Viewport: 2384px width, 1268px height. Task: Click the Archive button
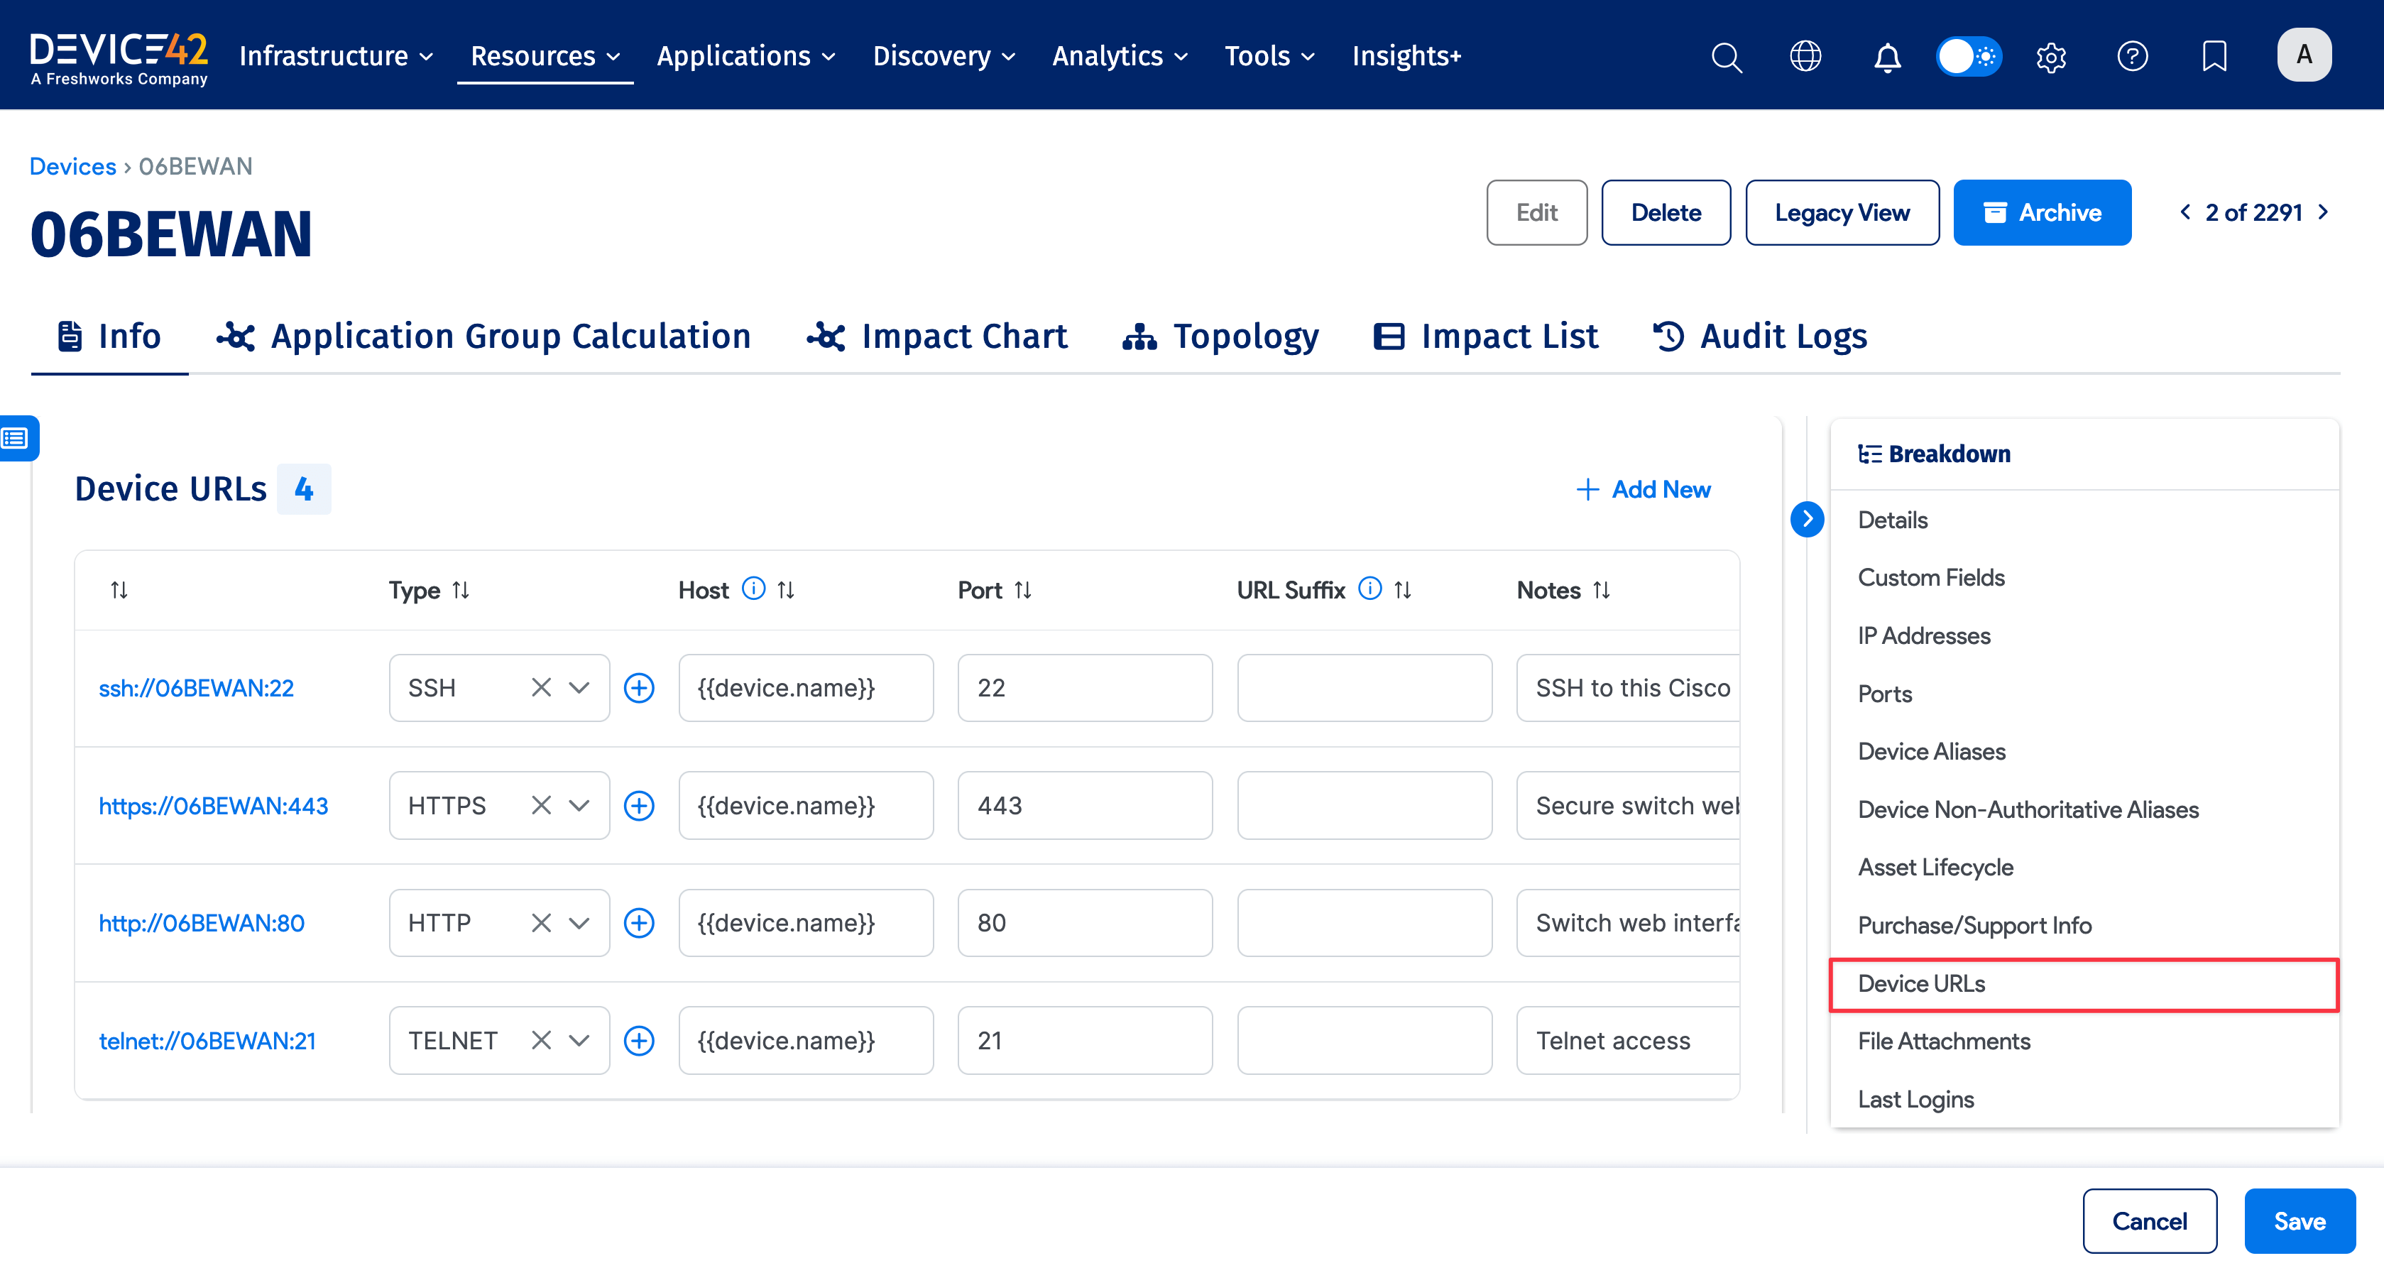pyautogui.click(x=2042, y=213)
